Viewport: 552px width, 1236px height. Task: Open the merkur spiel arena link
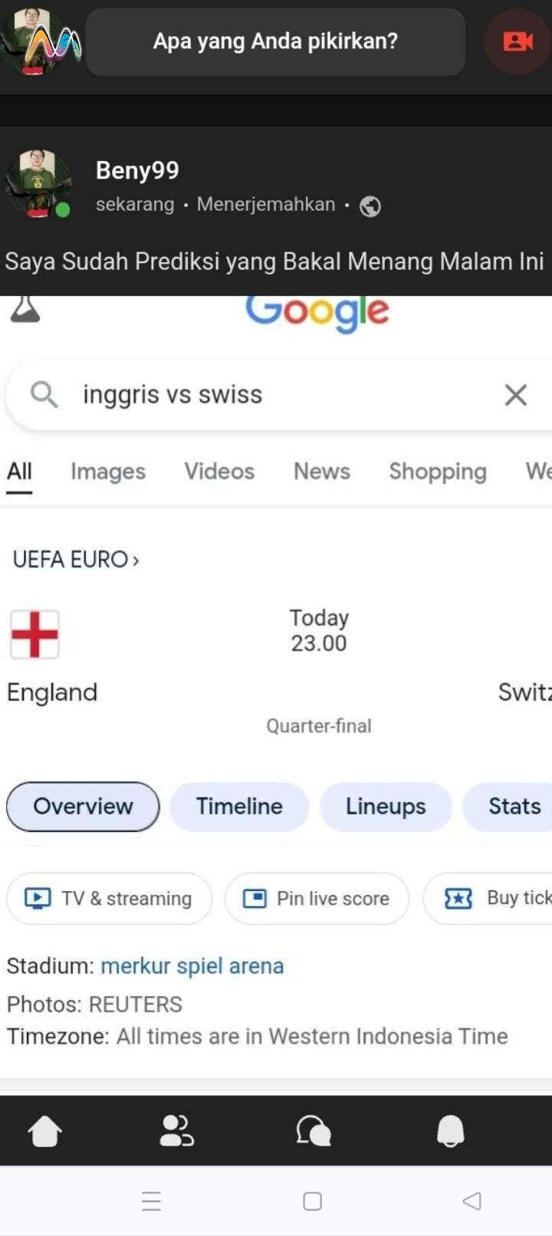click(x=192, y=966)
